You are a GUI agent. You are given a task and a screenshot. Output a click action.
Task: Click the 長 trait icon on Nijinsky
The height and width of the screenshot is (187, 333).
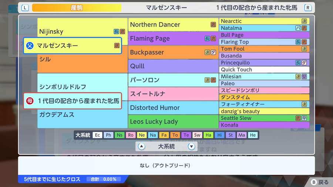pos(116,31)
